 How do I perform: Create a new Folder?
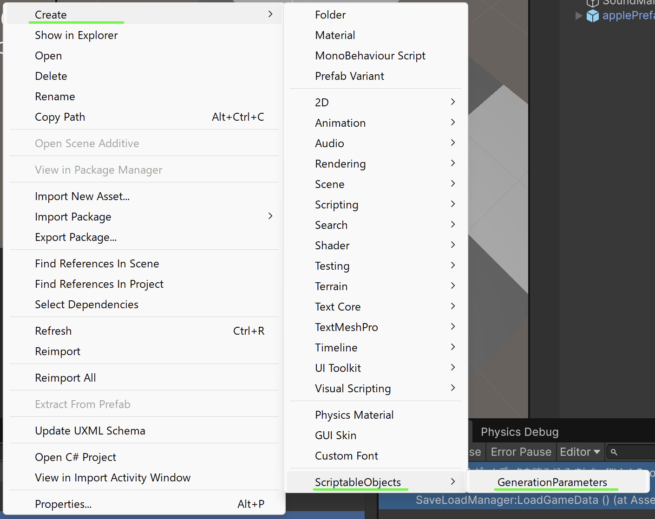tap(330, 15)
